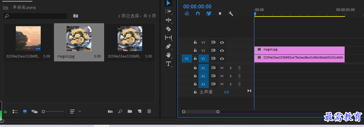Select the Ripple Edit tool

(168, 20)
